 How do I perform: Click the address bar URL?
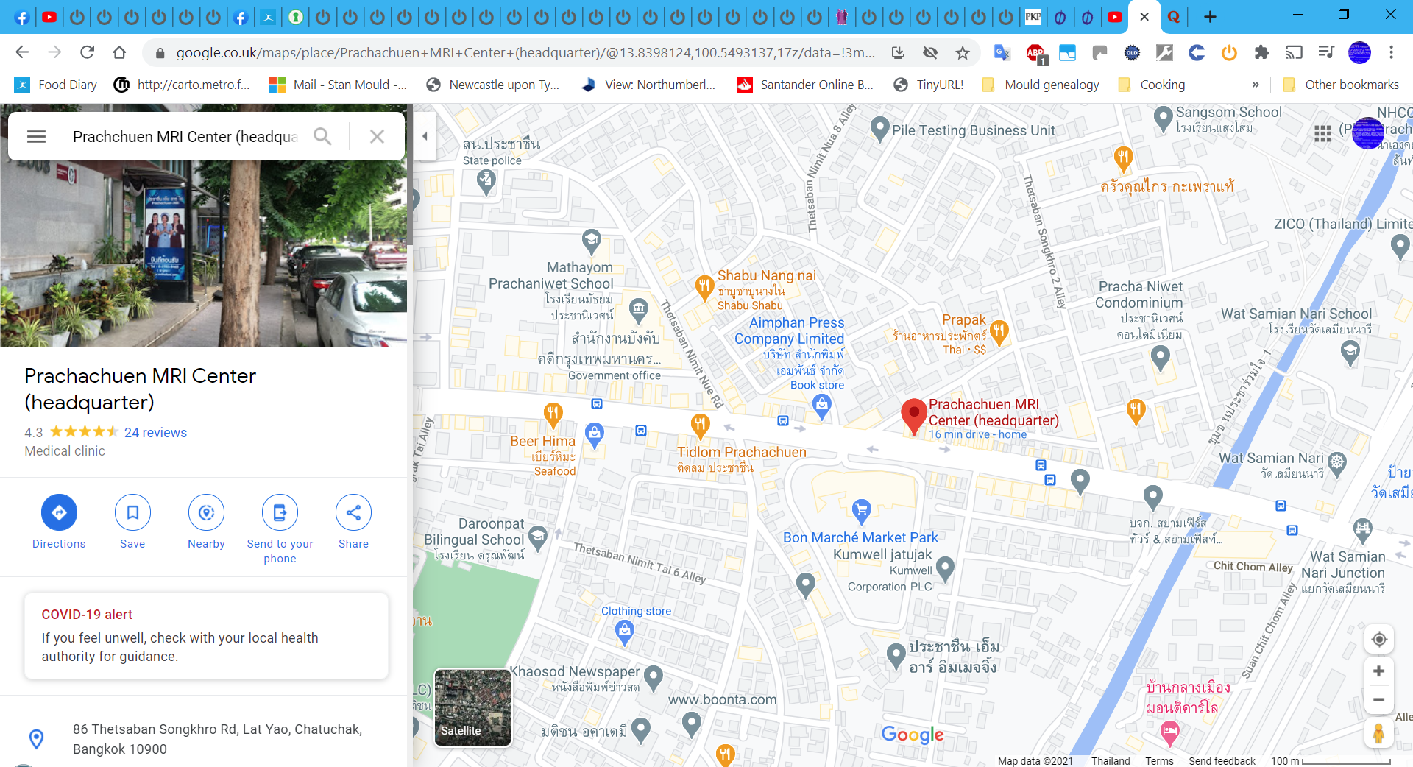[x=525, y=52]
